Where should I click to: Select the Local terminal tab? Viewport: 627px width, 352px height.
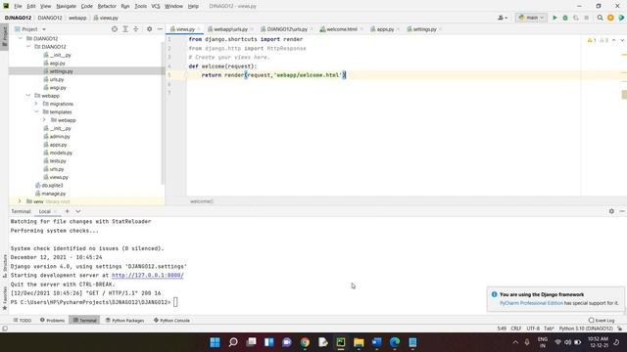coord(45,211)
